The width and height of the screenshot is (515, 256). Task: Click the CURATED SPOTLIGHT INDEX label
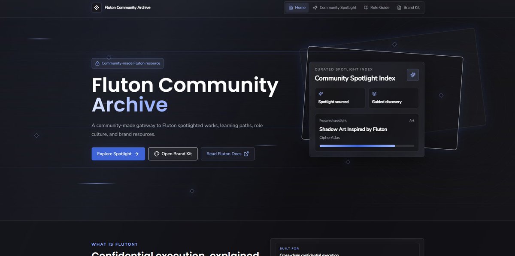(x=344, y=69)
